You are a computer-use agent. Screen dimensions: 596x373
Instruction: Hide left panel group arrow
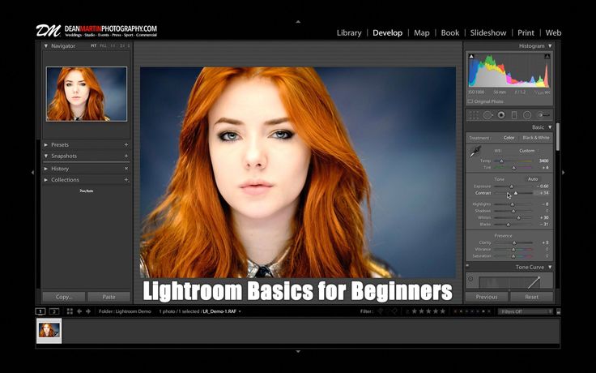click(32, 173)
